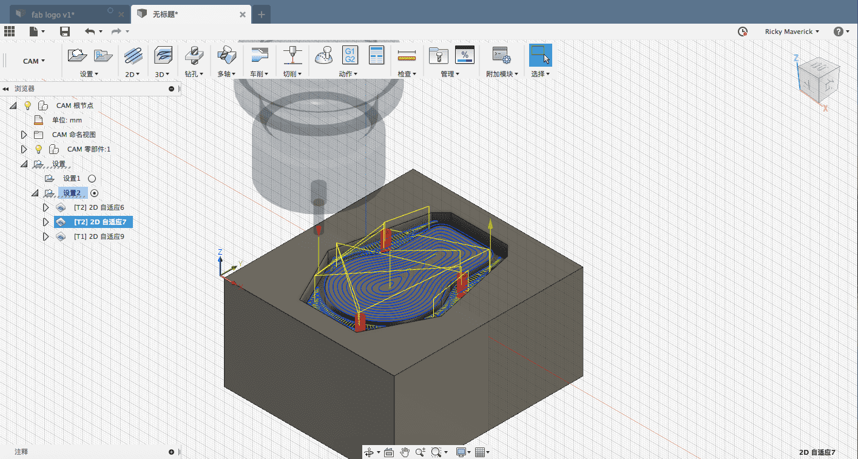Click the G1 G2 post process icon
The height and width of the screenshot is (459, 858).
pos(350,56)
